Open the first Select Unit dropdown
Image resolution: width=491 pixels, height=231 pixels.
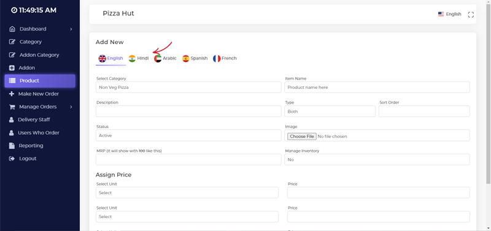pyautogui.click(x=187, y=192)
